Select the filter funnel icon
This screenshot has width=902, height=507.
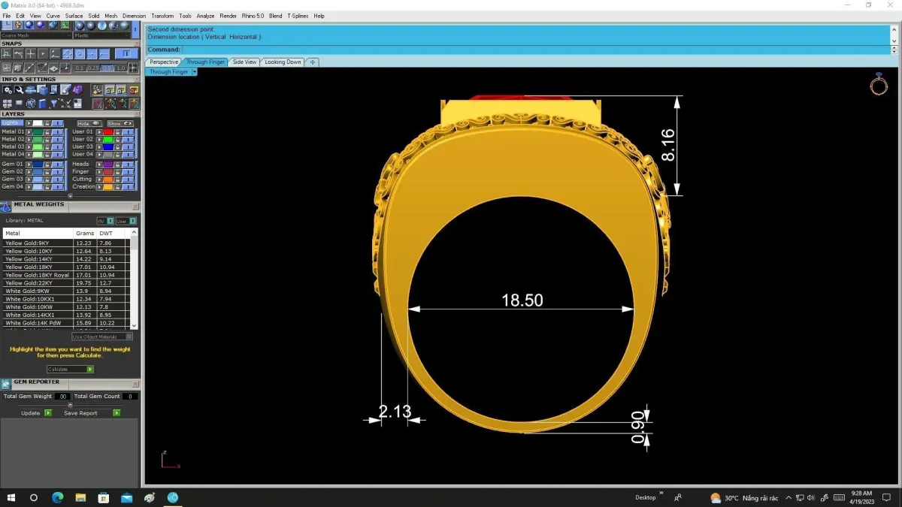point(53,104)
